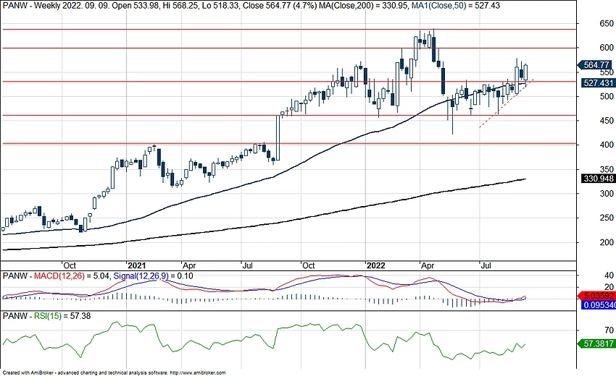Click the MA1(Close,50) = 527.43 label

[x=456, y=6]
